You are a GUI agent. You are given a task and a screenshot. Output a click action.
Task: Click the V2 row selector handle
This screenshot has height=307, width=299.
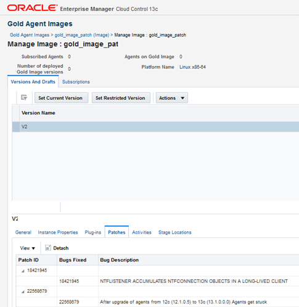[16, 126]
